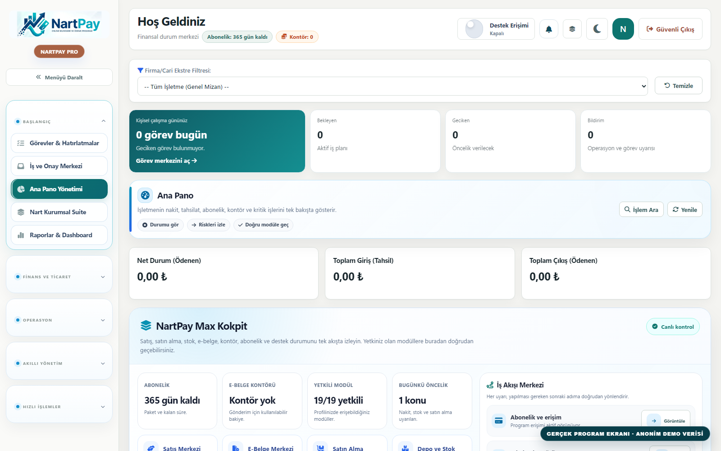Click the Durumu gör chip
Screen dimensions: 721x451
click(160, 225)
